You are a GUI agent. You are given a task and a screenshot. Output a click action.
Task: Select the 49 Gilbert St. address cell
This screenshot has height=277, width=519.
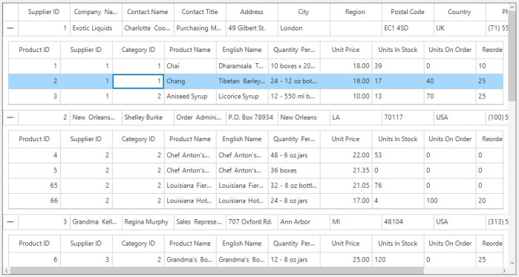tap(252, 28)
